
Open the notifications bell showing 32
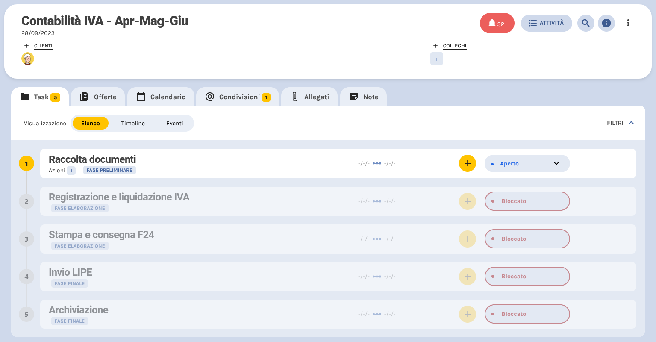click(x=497, y=23)
